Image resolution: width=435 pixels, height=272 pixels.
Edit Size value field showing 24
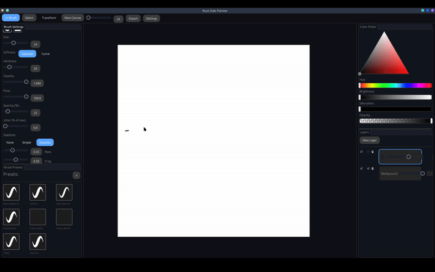tap(35, 45)
